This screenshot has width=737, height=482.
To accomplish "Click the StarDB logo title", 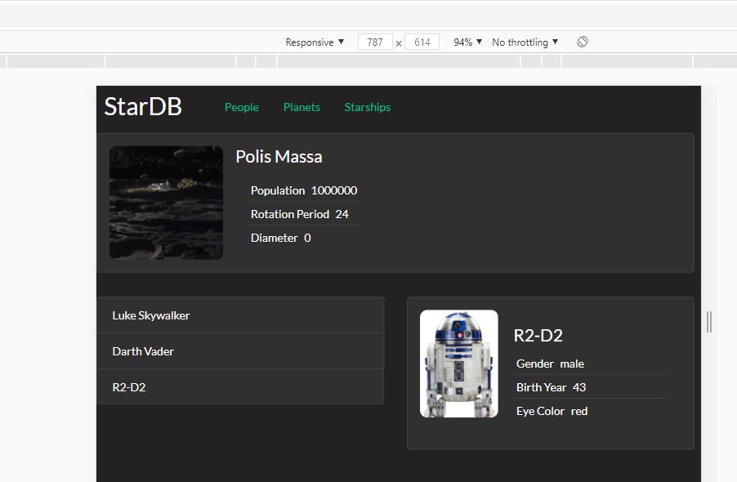I will (x=143, y=106).
